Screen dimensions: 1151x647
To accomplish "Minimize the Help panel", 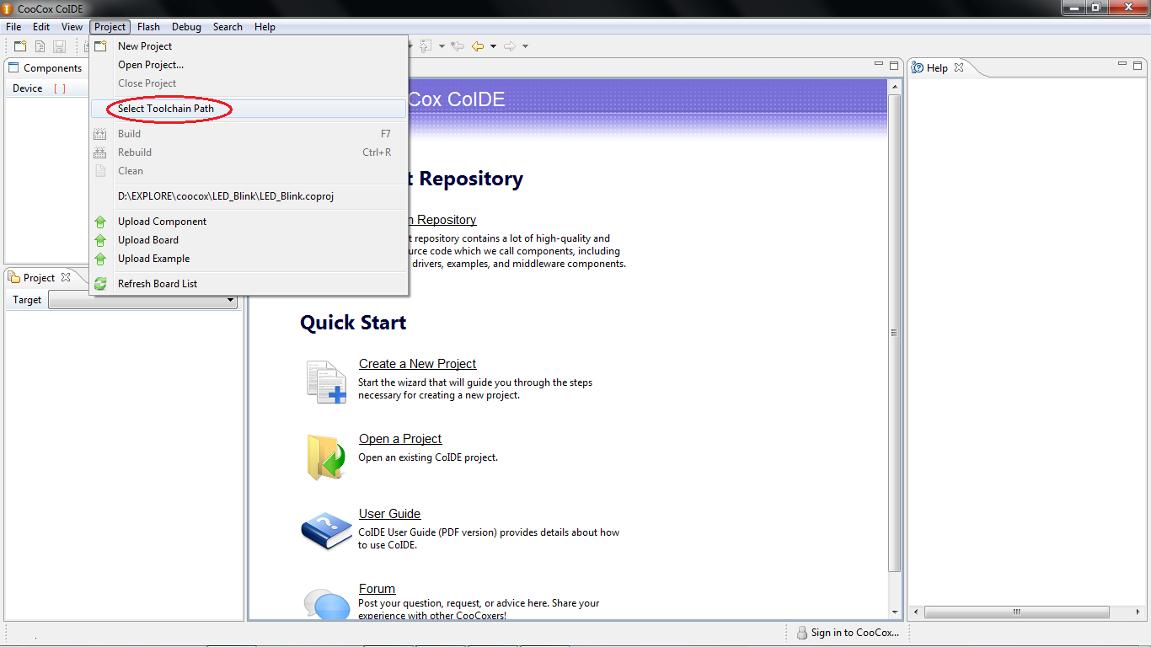I will tap(1123, 65).
